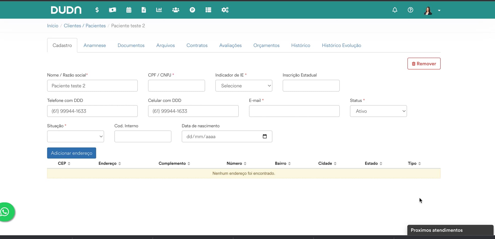Open the settings gears icon
Screen dimensions: 495x239
[x=225, y=10]
